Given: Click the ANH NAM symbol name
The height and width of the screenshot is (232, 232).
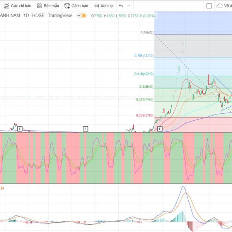Looking at the screenshot, I should click(x=10, y=15).
